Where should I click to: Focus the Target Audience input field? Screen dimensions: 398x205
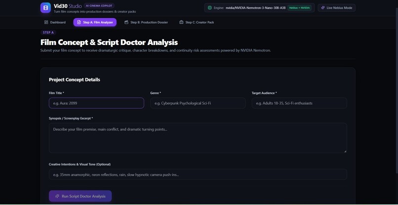(x=299, y=103)
